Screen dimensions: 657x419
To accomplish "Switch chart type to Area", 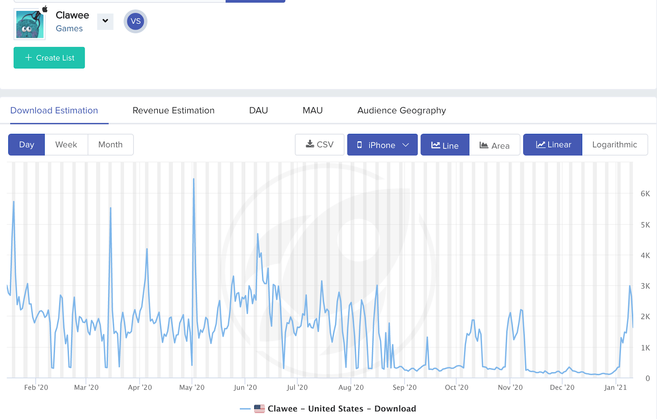I will (494, 145).
